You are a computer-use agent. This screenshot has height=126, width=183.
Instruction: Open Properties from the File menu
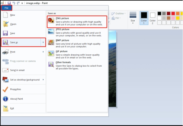(23, 89)
